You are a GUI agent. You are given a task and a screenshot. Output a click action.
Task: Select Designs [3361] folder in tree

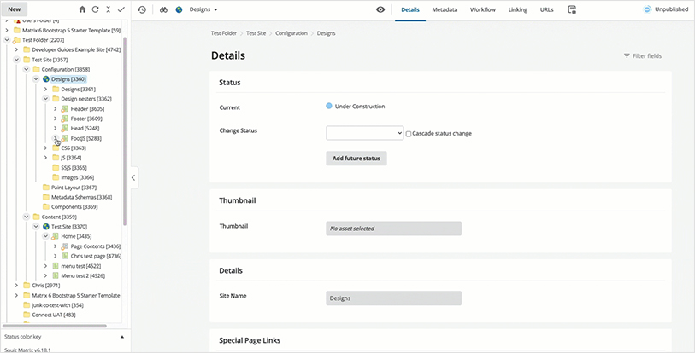pos(78,90)
